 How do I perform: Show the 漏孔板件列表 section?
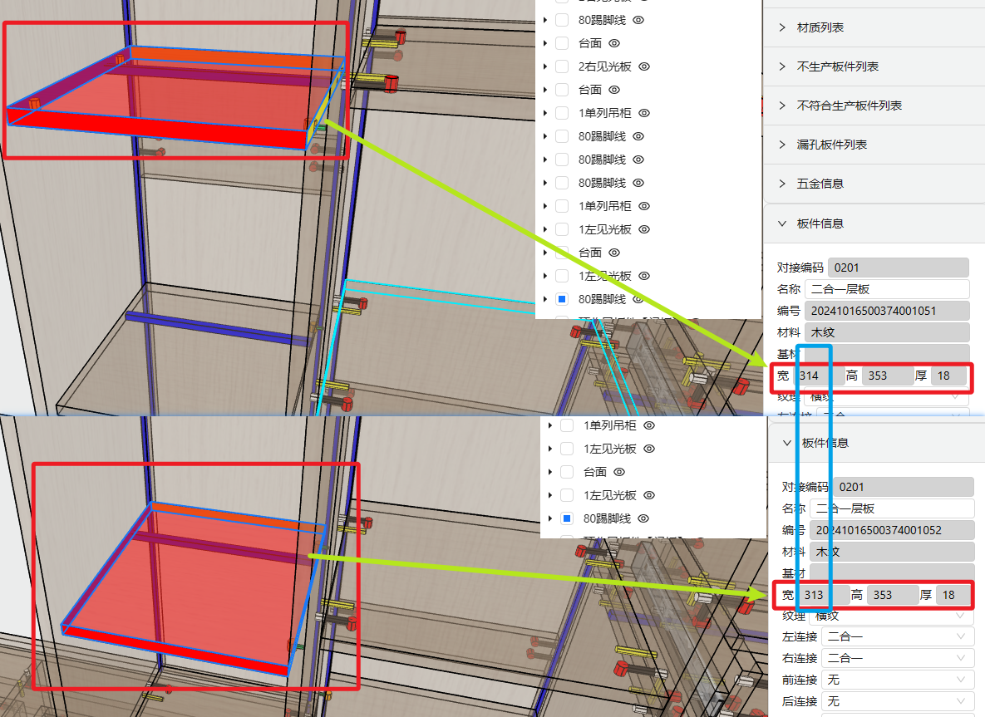(x=831, y=145)
